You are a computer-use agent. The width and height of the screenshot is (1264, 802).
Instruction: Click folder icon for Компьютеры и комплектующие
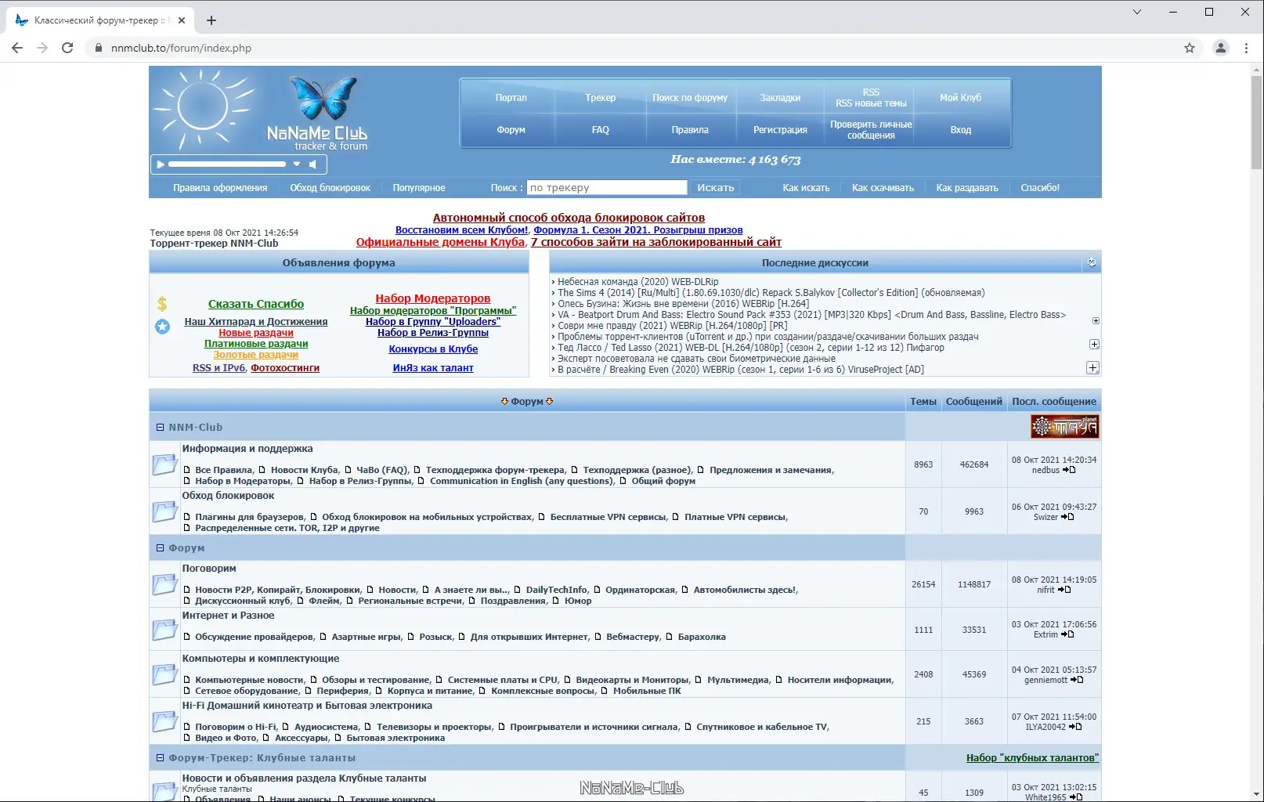164,674
